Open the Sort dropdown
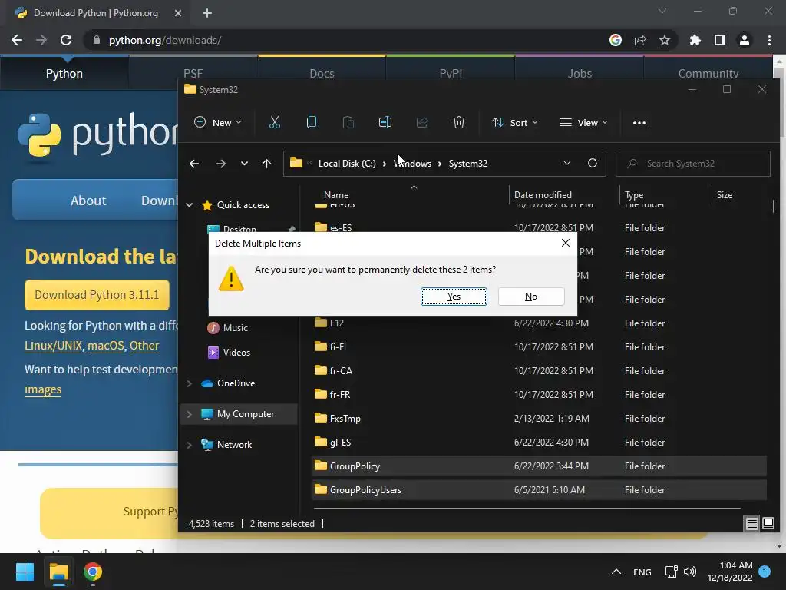The image size is (786, 590). [x=515, y=122]
